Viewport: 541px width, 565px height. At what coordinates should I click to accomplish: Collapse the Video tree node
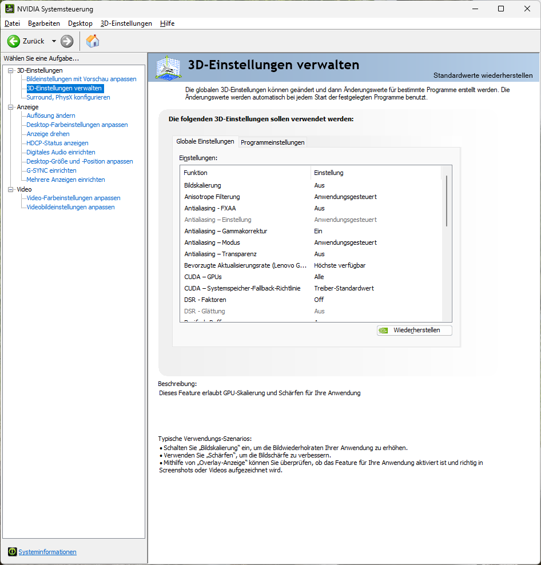[10, 189]
